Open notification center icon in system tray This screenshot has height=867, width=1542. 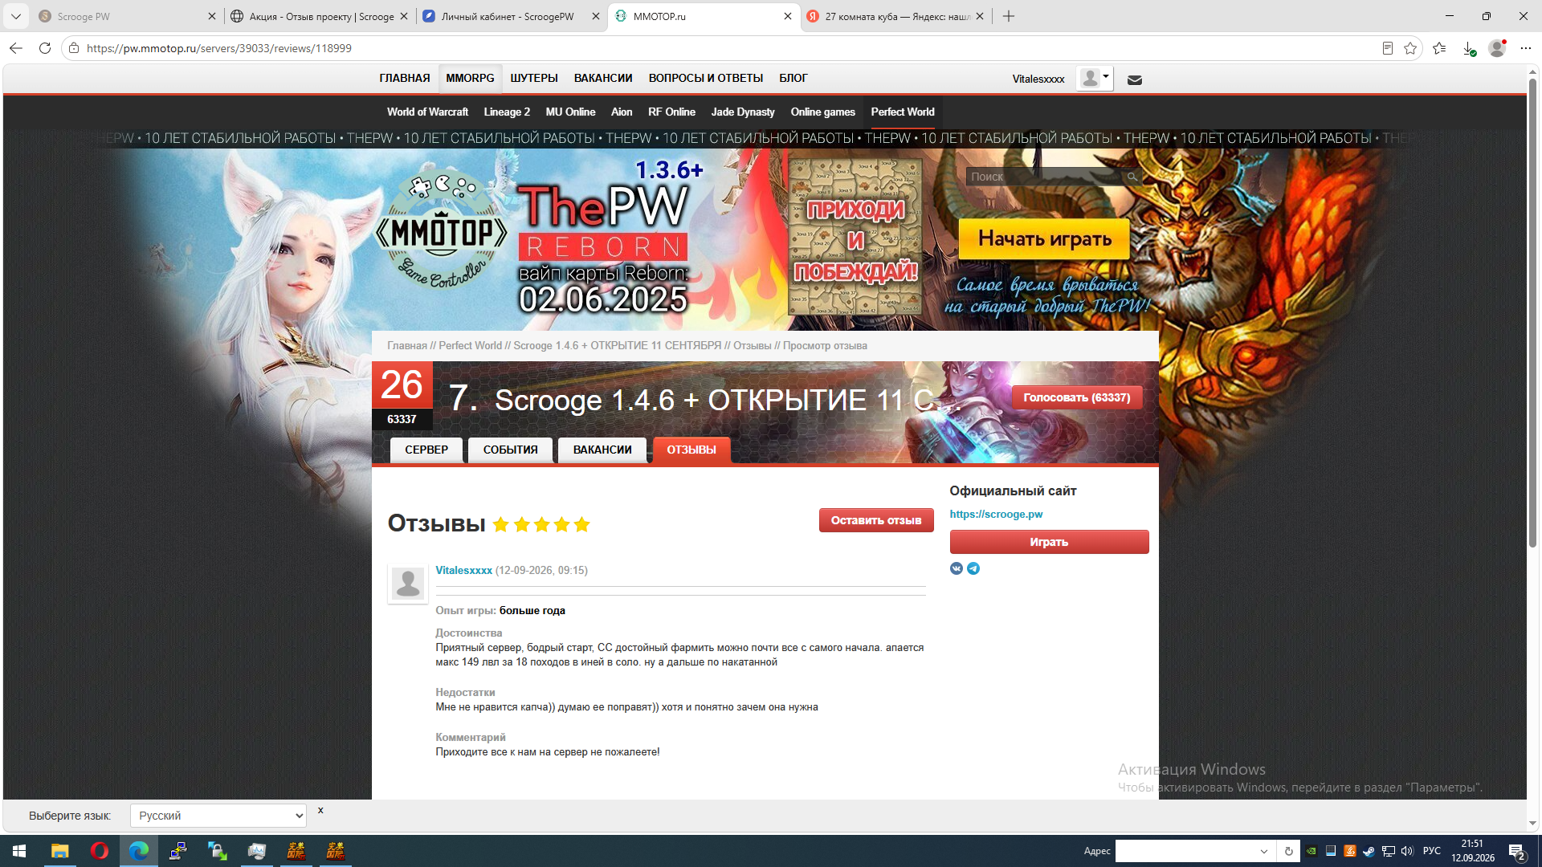(x=1516, y=851)
